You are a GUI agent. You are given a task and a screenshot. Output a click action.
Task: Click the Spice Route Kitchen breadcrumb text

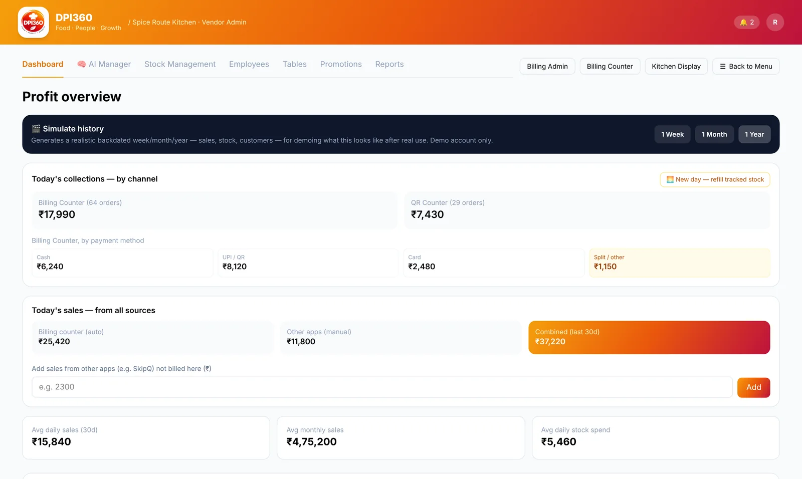pyautogui.click(x=164, y=22)
